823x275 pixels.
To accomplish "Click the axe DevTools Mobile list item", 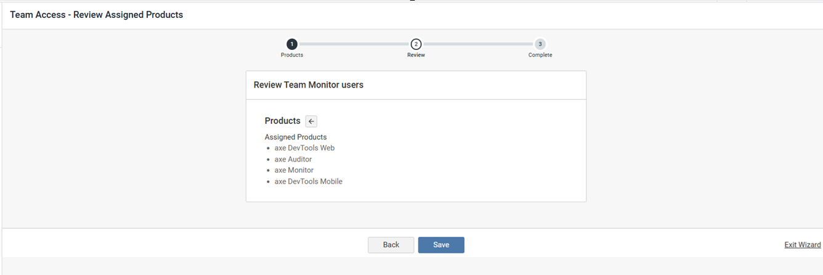I will [308, 181].
